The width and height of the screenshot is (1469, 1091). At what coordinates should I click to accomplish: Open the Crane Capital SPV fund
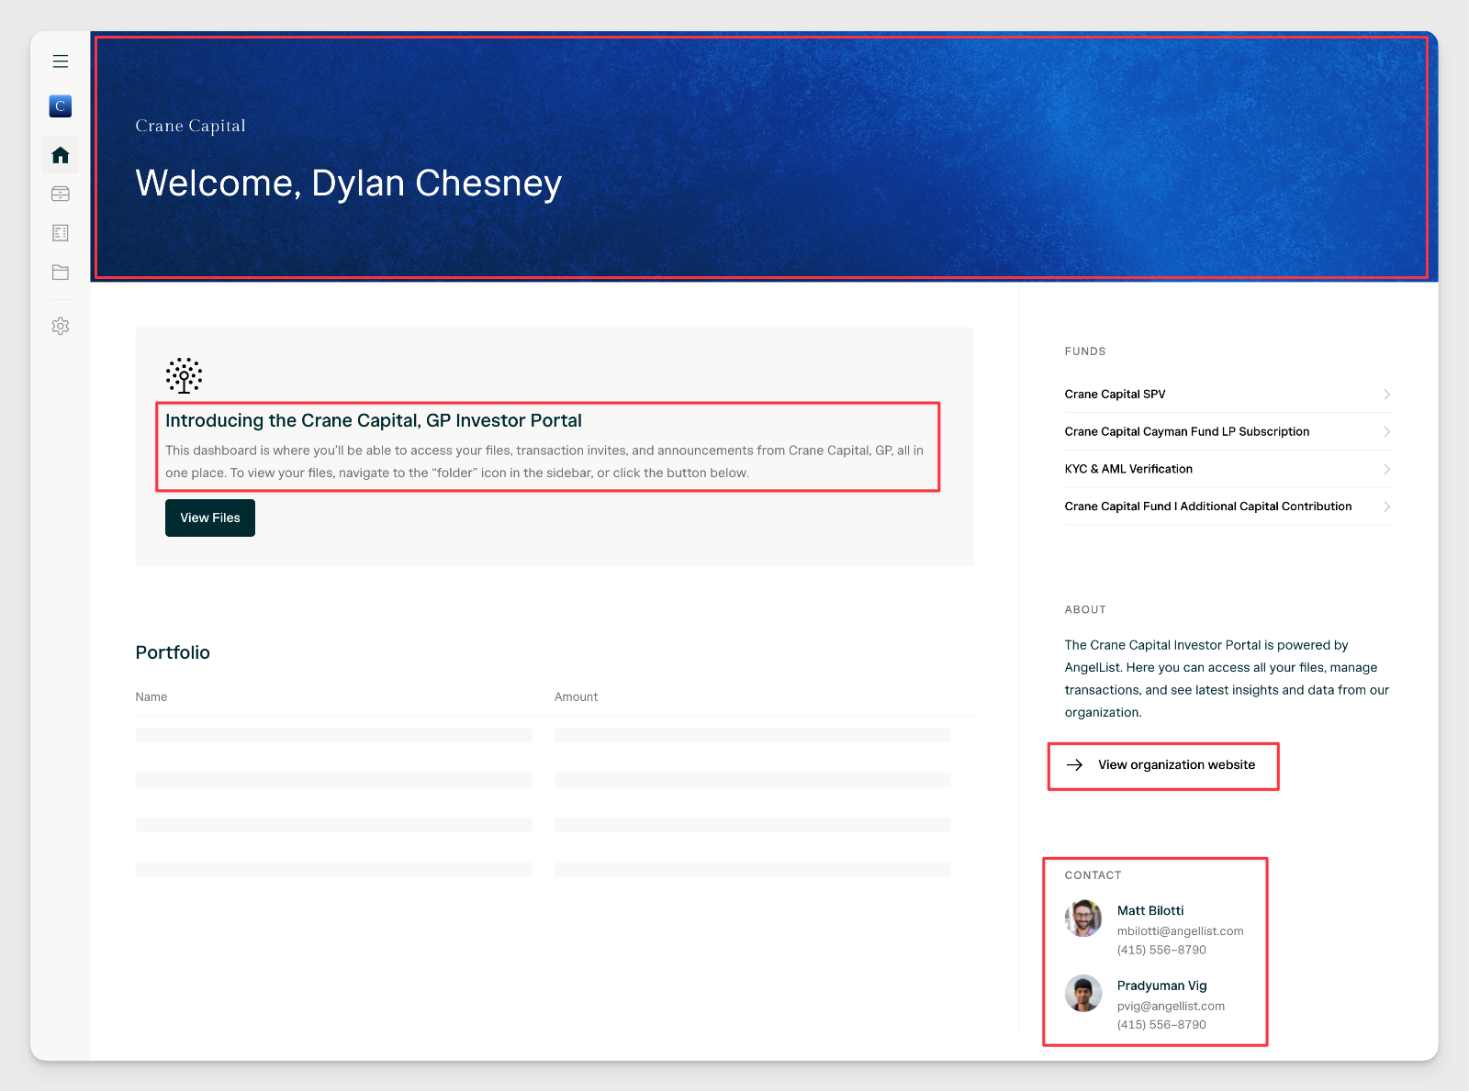[1229, 395]
